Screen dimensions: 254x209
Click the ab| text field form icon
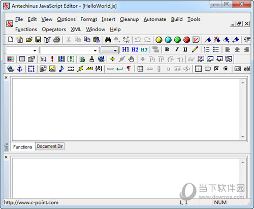coord(246,69)
